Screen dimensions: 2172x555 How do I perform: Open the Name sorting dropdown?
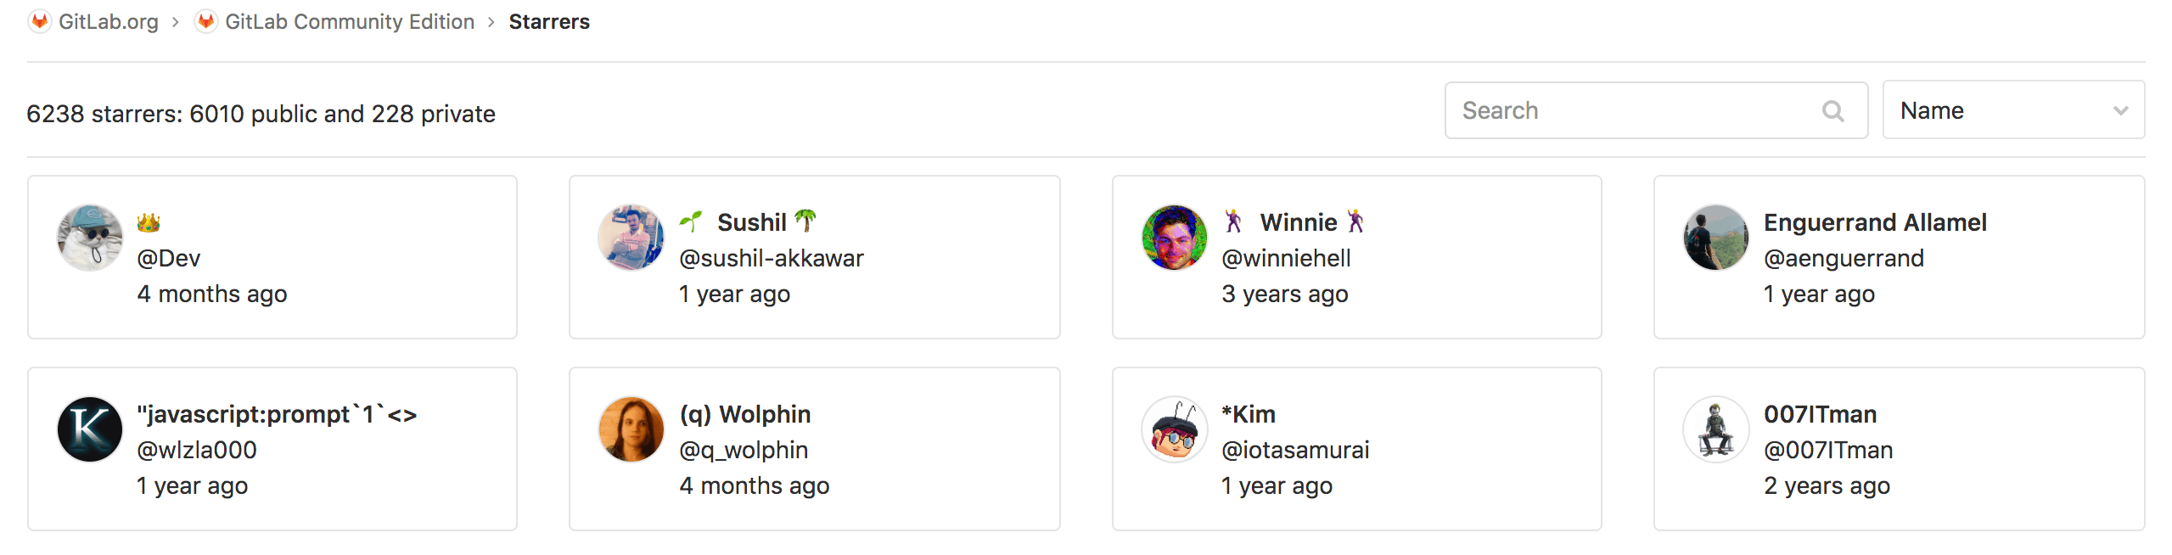pyautogui.click(x=2013, y=109)
